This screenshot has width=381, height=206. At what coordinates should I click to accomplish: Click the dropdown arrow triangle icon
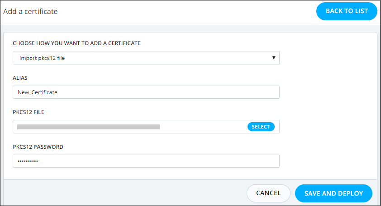(x=274, y=58)
